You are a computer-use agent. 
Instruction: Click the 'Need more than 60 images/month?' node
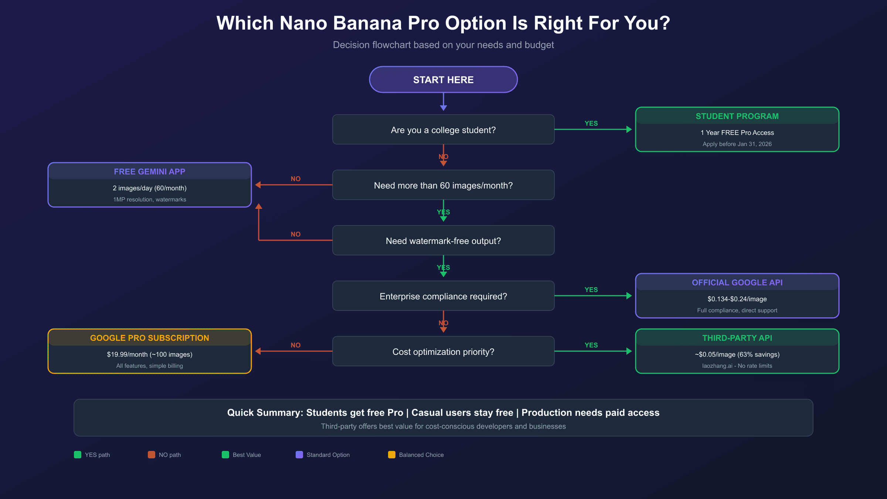click(x=443, y=185)
